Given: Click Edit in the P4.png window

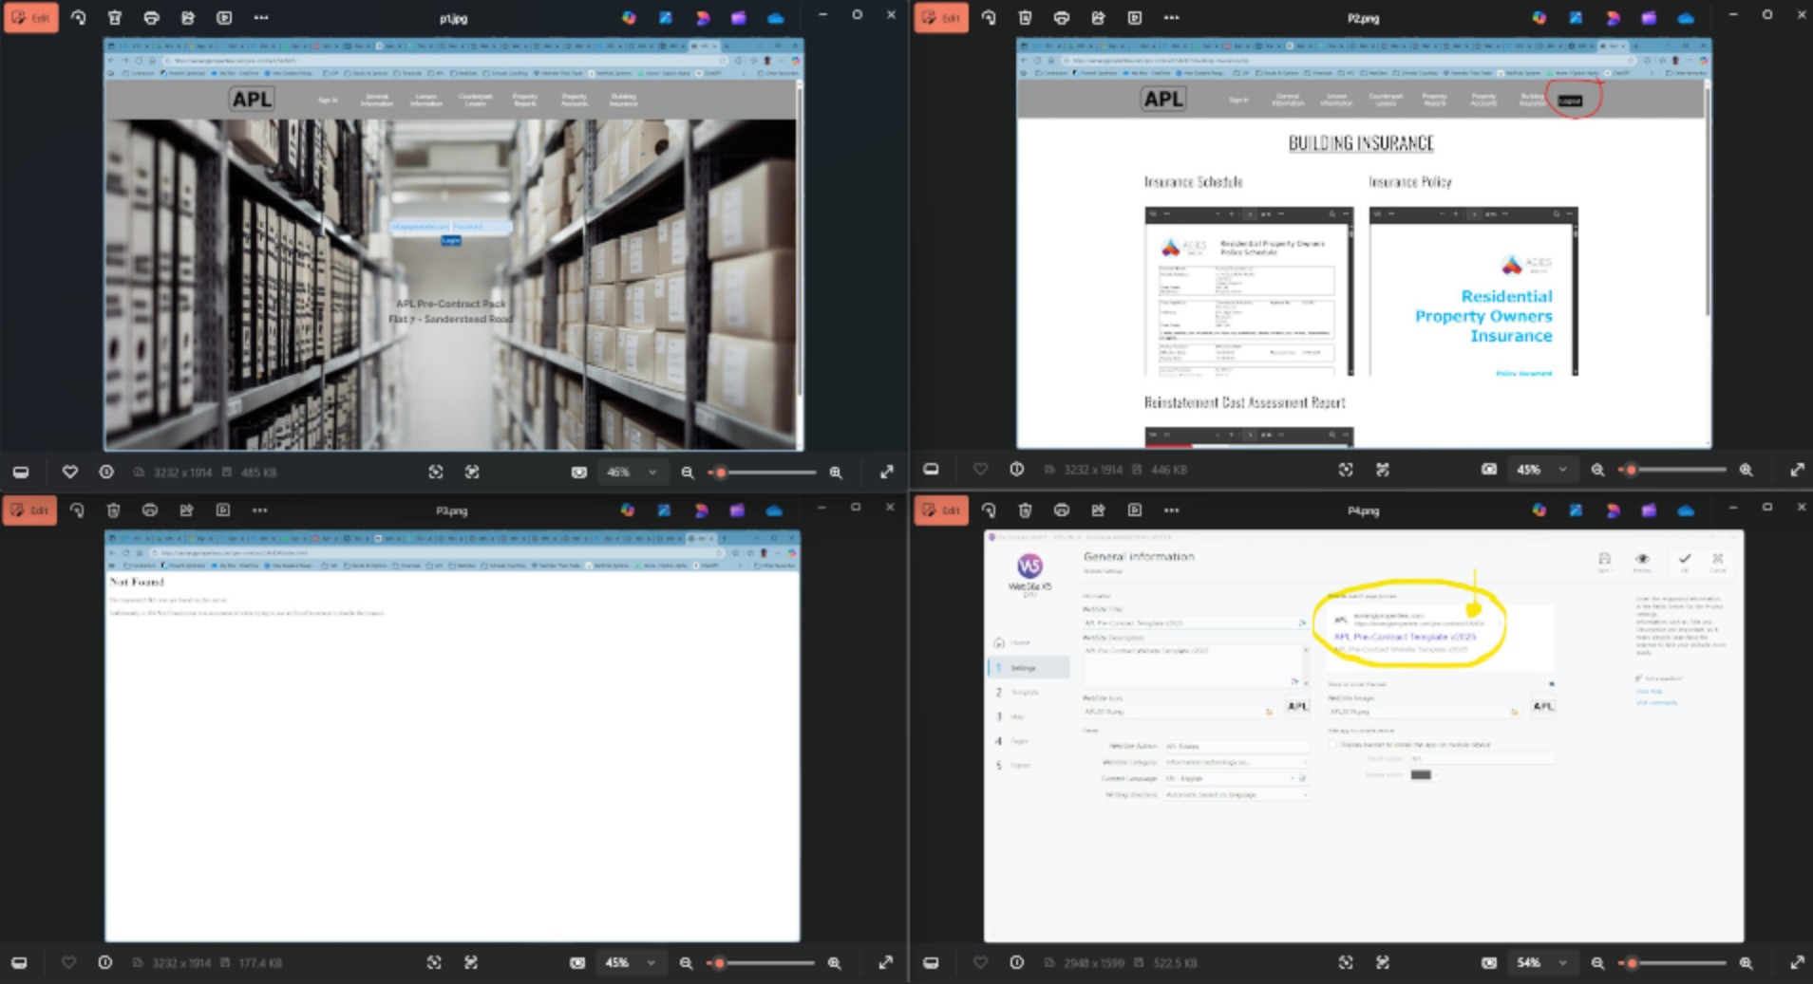Looking at the screenshot, I should [941, 511].
